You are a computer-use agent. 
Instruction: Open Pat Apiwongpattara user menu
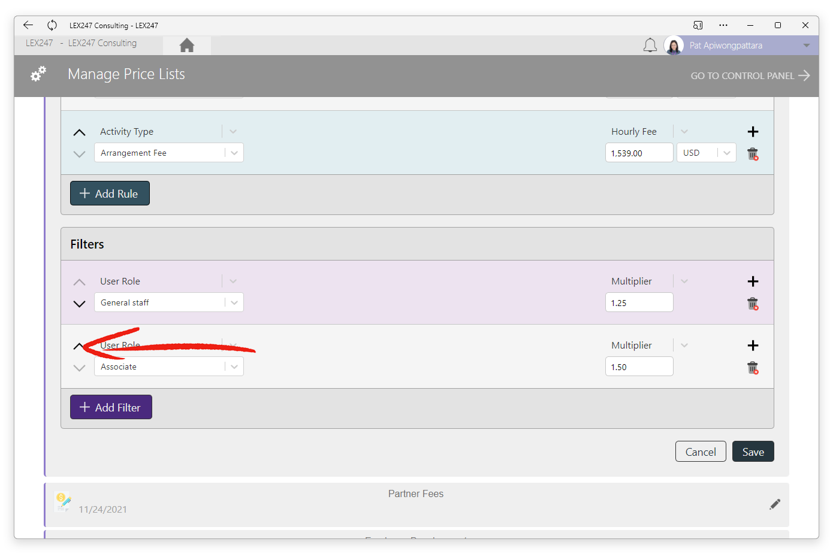tap(741, 46)
